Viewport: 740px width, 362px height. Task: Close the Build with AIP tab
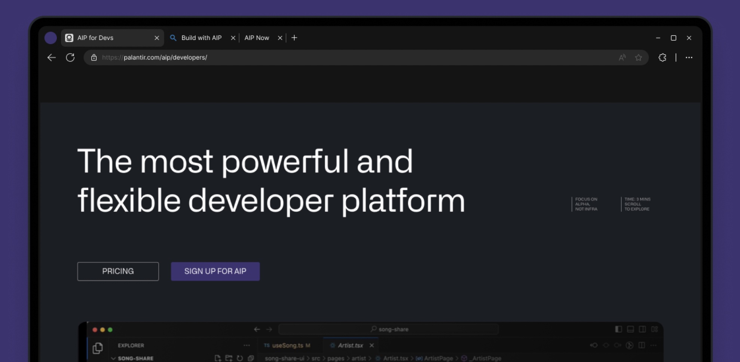click(233, 38)
